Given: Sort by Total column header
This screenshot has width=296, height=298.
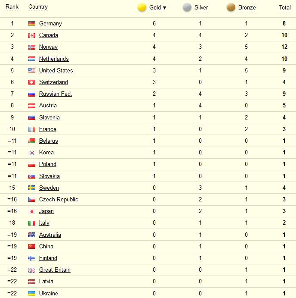Looking at the screenshot, I should click(x=285, y=8).
